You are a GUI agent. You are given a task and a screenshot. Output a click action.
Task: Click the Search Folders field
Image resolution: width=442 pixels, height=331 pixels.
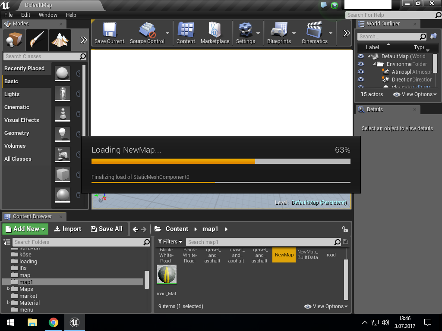[x=82, y=242]
